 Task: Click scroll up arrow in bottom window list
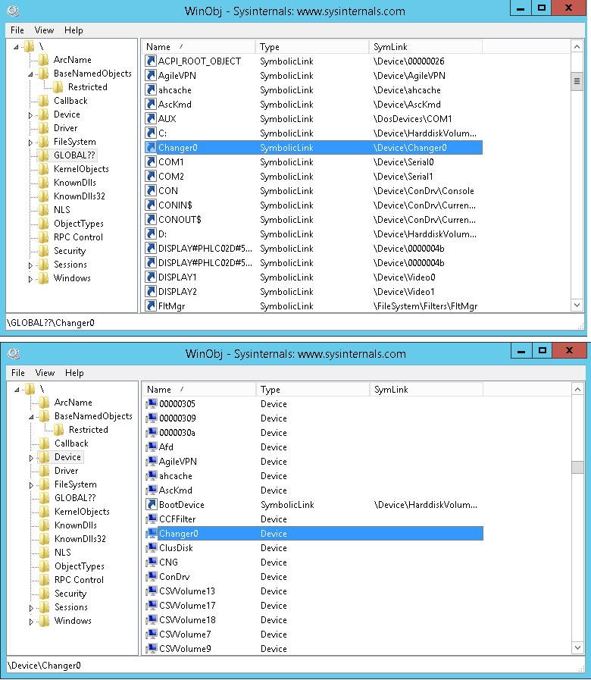point(577,389)
